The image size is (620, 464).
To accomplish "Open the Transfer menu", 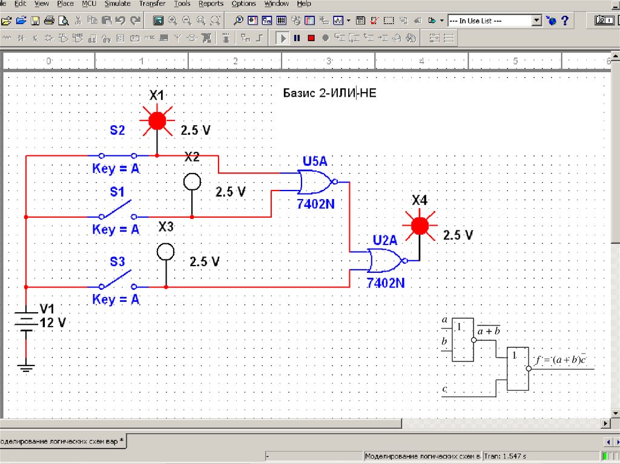I will (151, 4).
